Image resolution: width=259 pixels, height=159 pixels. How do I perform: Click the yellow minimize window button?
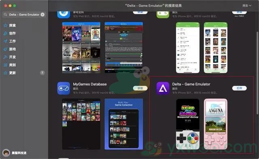coord(10,6)
